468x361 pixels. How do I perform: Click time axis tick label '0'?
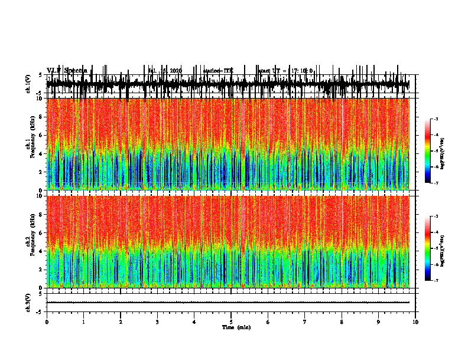pyautogui.click(x=47, y=322)
